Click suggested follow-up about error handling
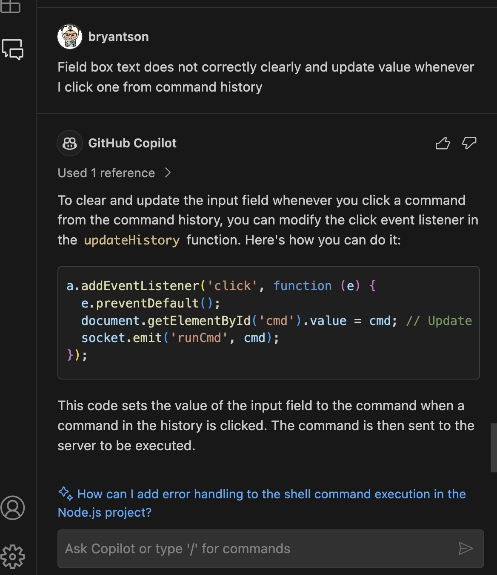497x575 pixels. coord(262,503)
